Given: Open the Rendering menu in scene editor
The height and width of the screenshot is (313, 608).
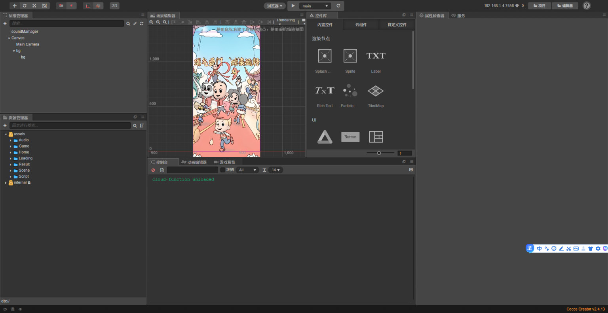Looking at the screenshot, I should pyautogui.click(x=286, y=21).
